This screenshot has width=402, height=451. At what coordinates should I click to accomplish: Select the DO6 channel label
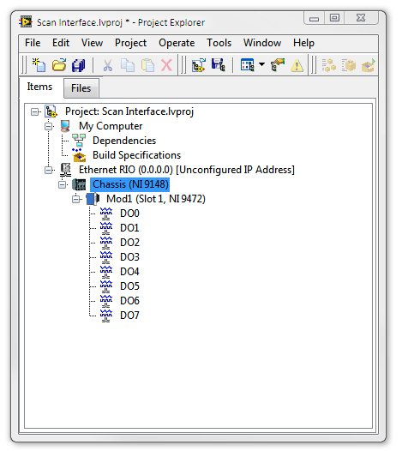129,301
